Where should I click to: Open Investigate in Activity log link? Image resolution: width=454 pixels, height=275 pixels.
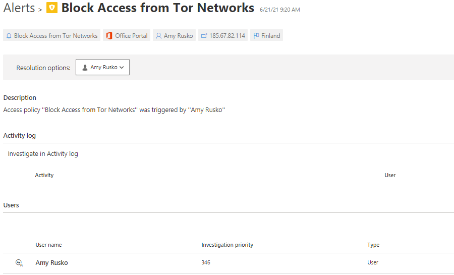[x=43, y=154]
